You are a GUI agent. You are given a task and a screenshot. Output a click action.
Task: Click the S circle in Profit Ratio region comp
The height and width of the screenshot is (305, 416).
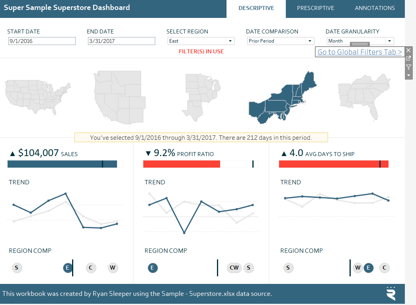tap(248, 268)
